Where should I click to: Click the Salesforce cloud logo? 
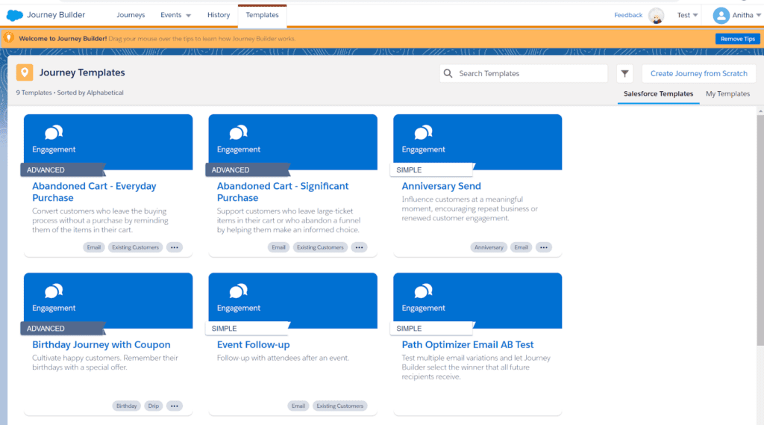pos(15,15)
